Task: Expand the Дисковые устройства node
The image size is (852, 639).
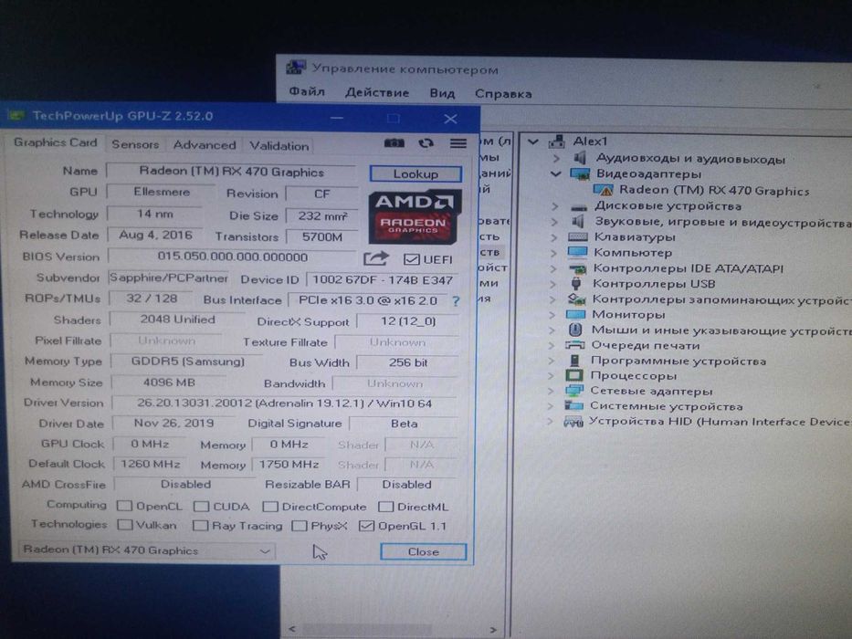Action: (554, 206)
